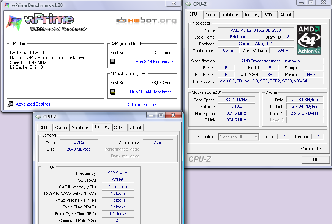This screenshot has width=332, height=224.
Task: Run the 1024M Benchmark
Action: coord(152,92)
